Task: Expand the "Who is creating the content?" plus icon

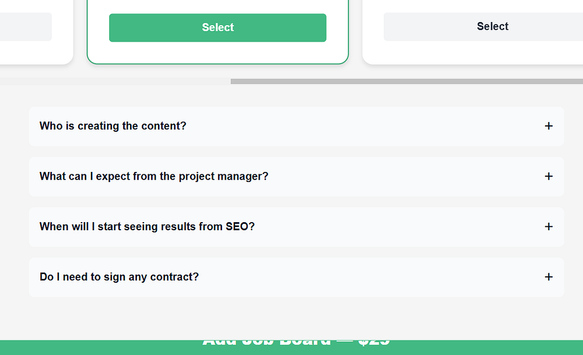Action: [548, 126]
